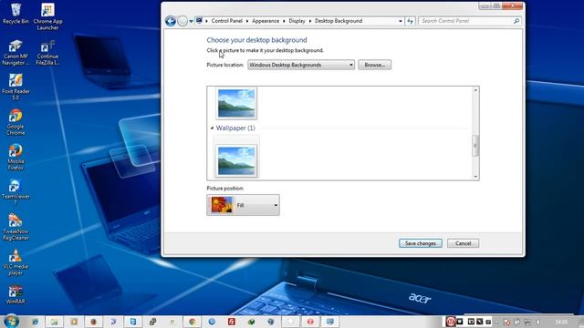Open the address bar history dropdown

tap(401, 21)
